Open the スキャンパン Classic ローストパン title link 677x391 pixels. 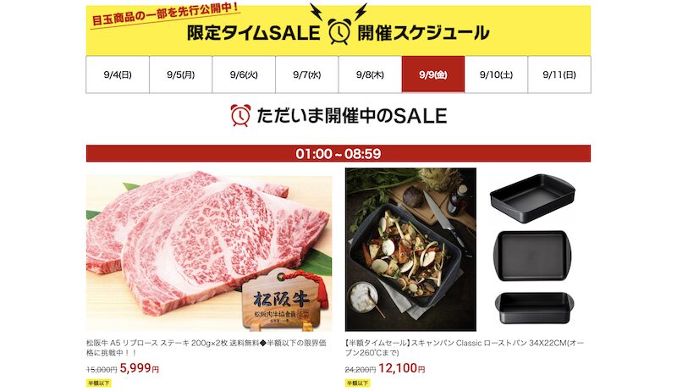[x=465, y=348]
